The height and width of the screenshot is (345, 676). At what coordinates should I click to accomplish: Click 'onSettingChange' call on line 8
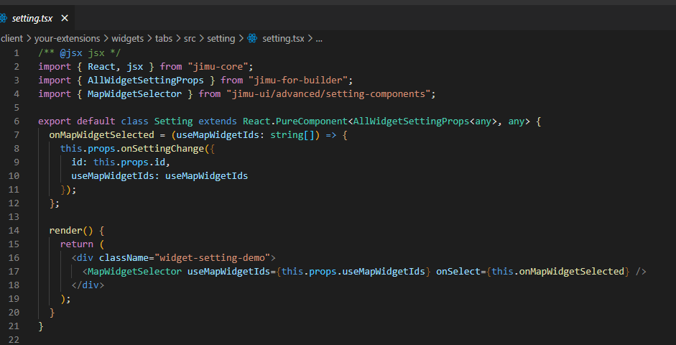pos(162,148)
